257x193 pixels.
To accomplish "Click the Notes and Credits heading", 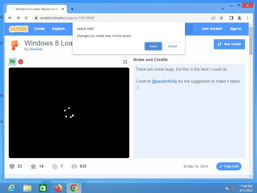I will click(151, 60).
